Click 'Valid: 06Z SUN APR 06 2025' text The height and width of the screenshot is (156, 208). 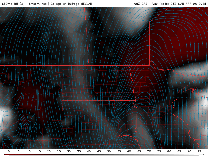point(183,4)
